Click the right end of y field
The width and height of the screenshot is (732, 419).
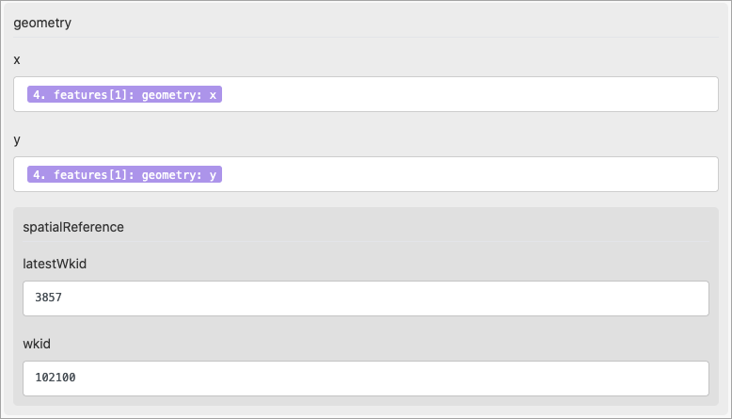pos(701,174)
